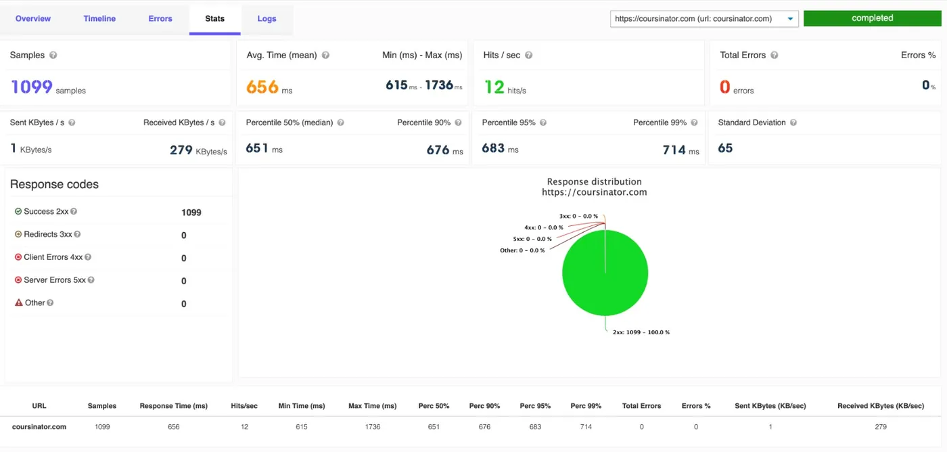Go to the Errors tab

coord(160,19)
